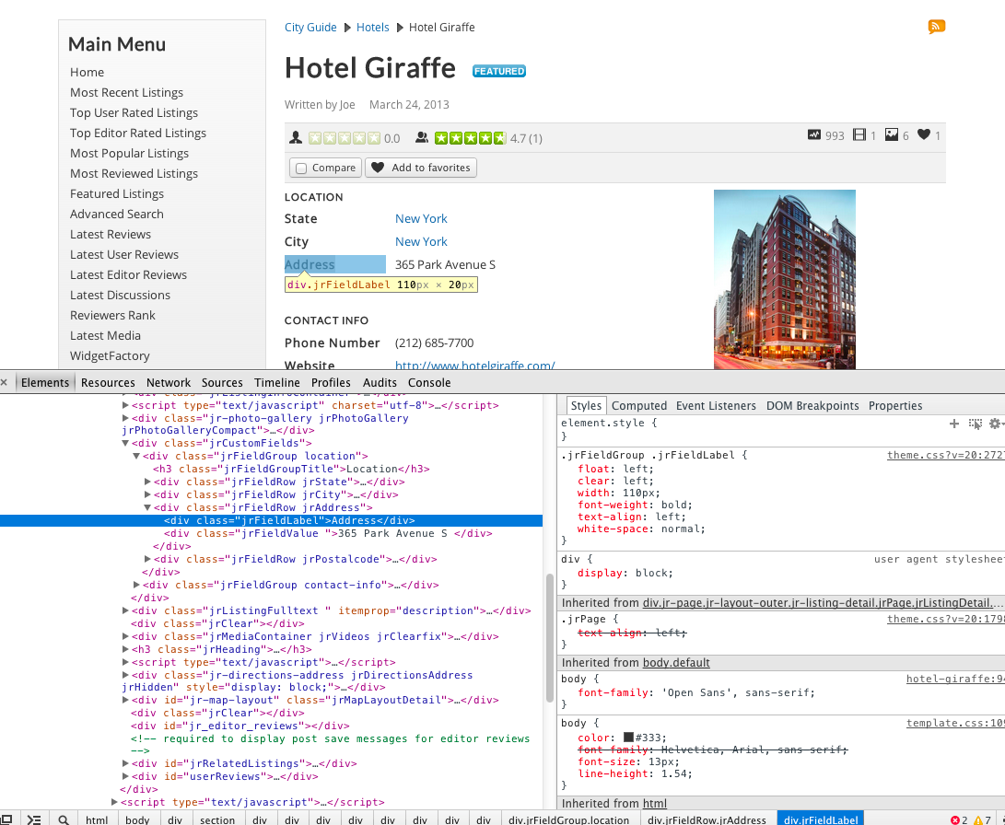The height and width of the screenshot is (825, 1005).
Task: Open the Styles pane gear settings
Action: tap(994, 424)
